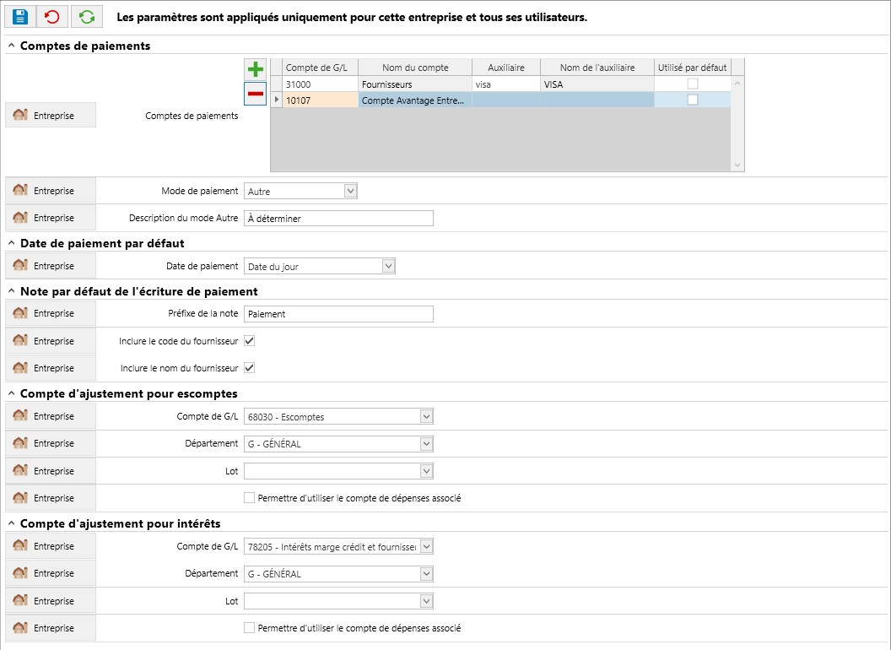
Task: Collapse Date de paiement par défaut section
Action: pos(11,243)
